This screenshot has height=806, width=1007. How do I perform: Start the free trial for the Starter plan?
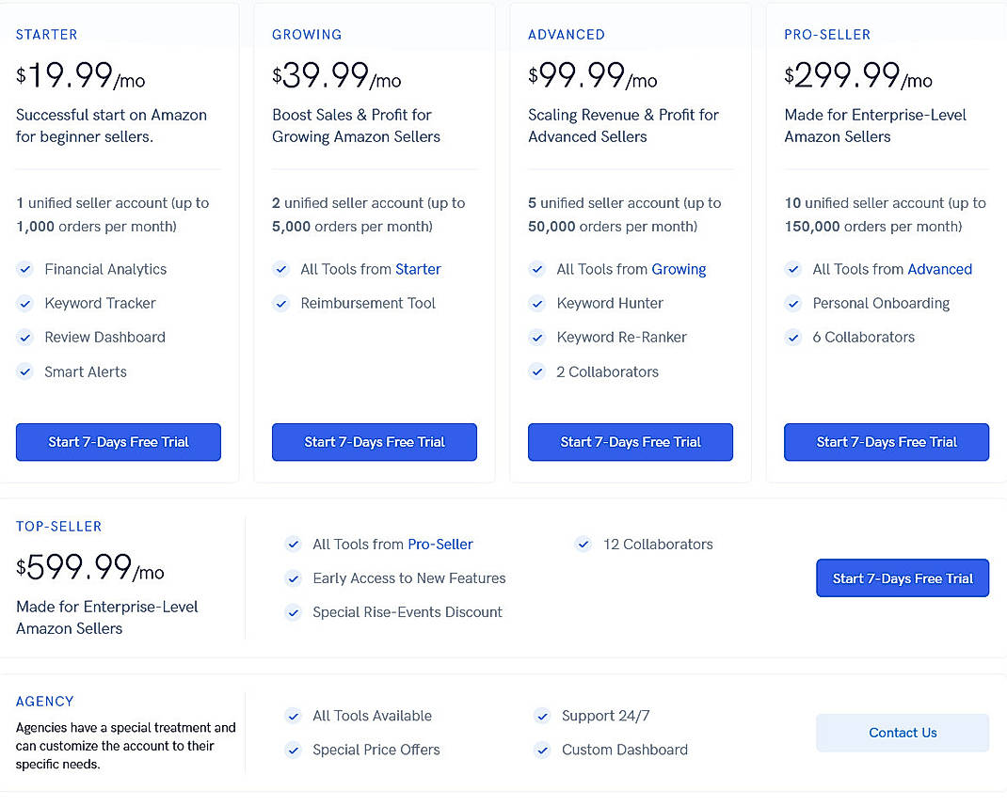118,442
